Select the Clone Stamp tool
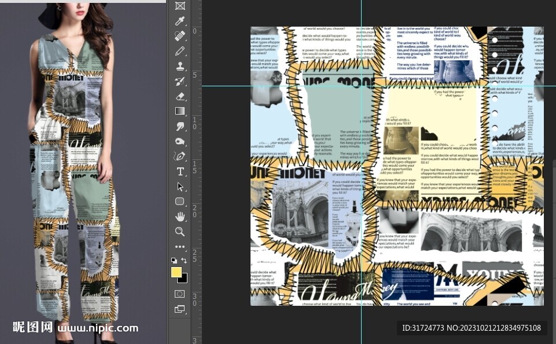This screenshot has width=556, height=344. (180, 66)
